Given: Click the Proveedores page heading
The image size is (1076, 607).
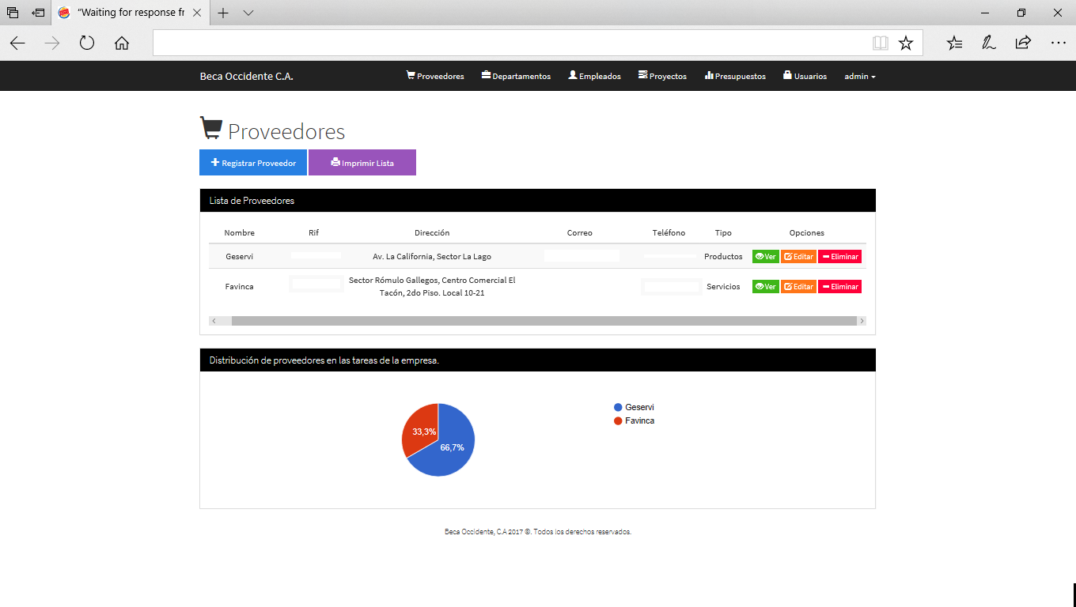Looking at the screenshot, I should [x=273, y=130].
